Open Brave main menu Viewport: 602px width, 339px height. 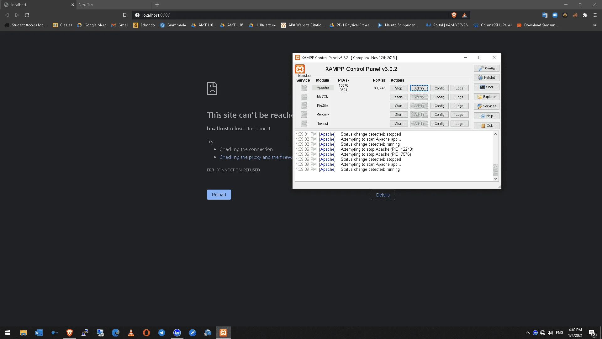(x=595, y=15)
